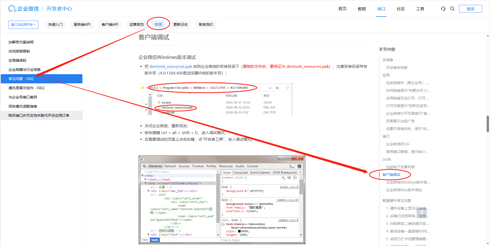Jump to 企业微信Mac版本调试 in outline
This screenshot has width=490, height=246.
(404, 190)
